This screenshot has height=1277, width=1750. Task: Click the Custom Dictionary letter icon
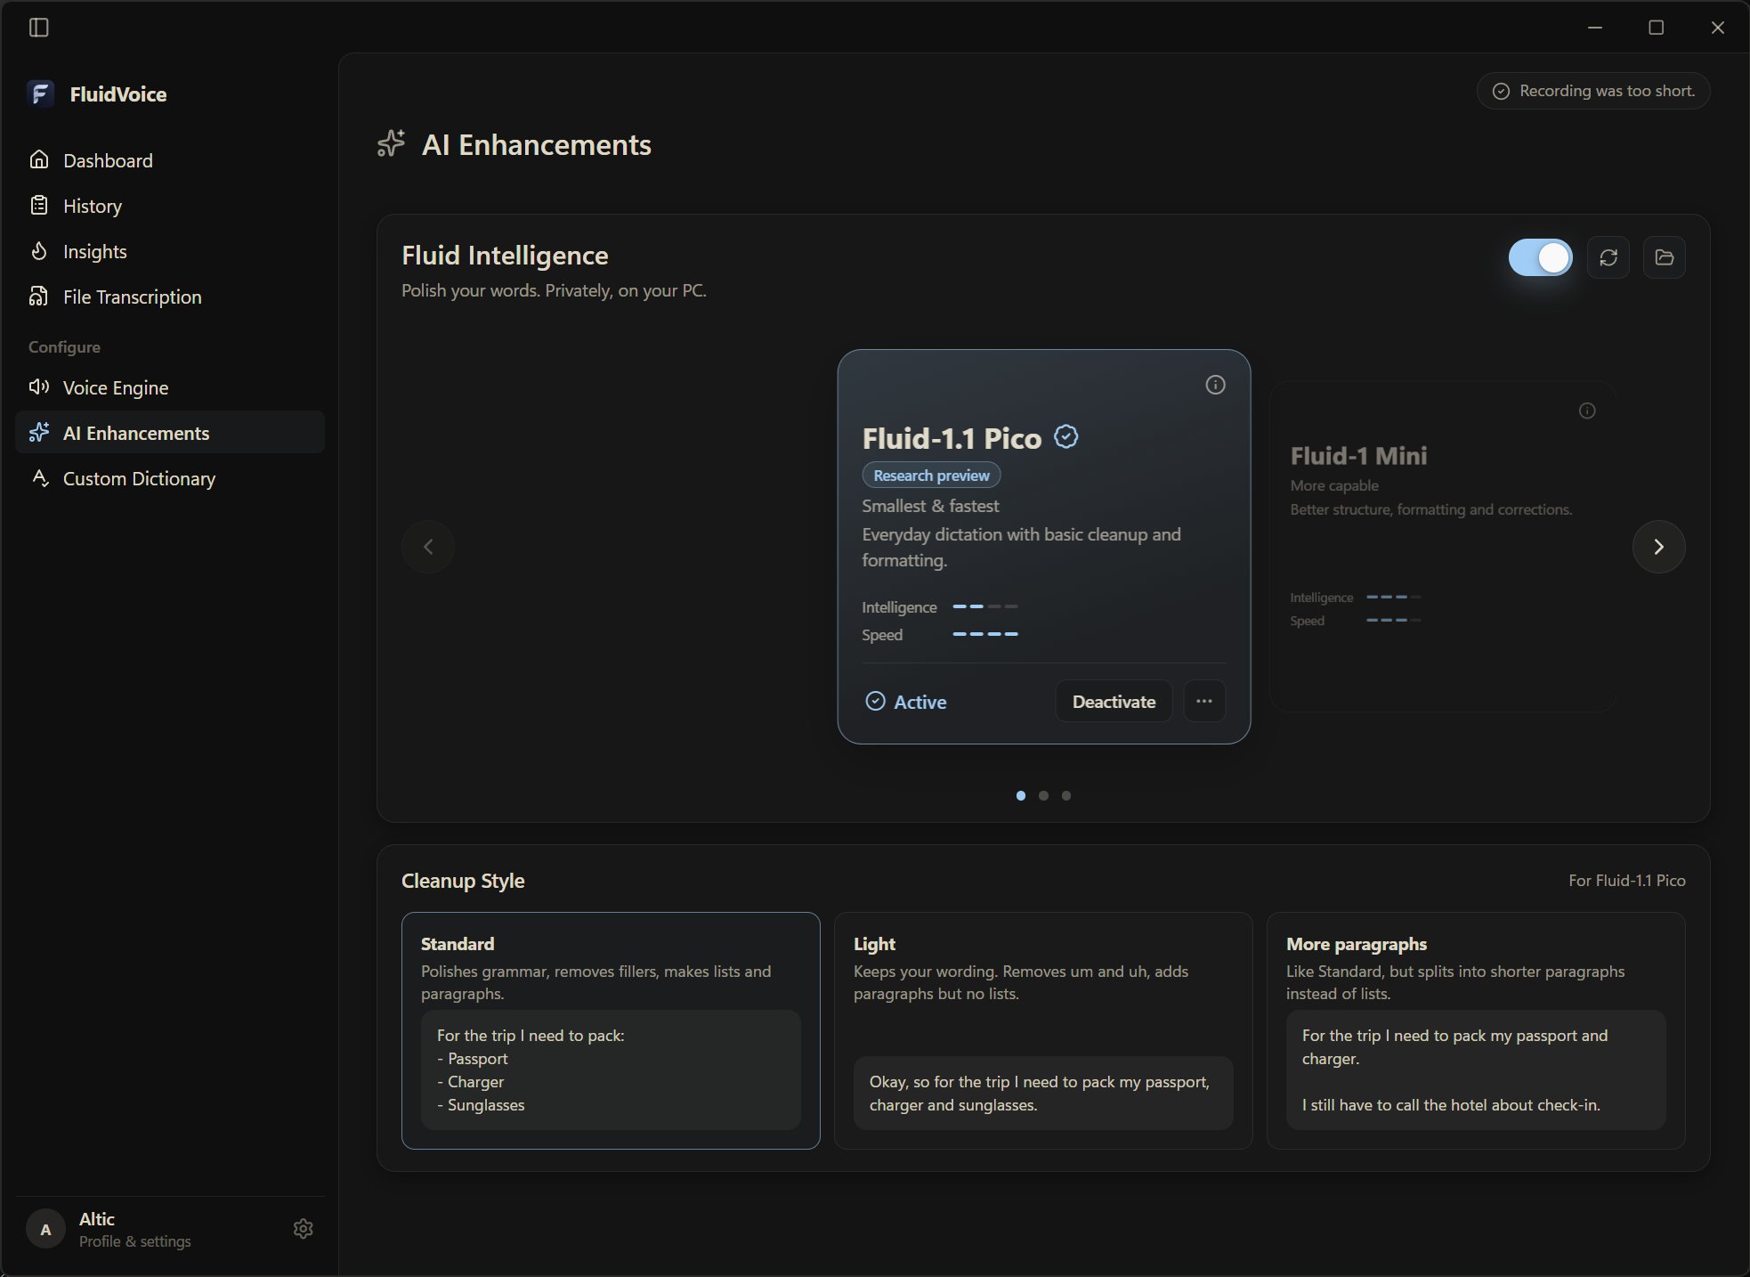pyautogui.click(x=38, y=478)
